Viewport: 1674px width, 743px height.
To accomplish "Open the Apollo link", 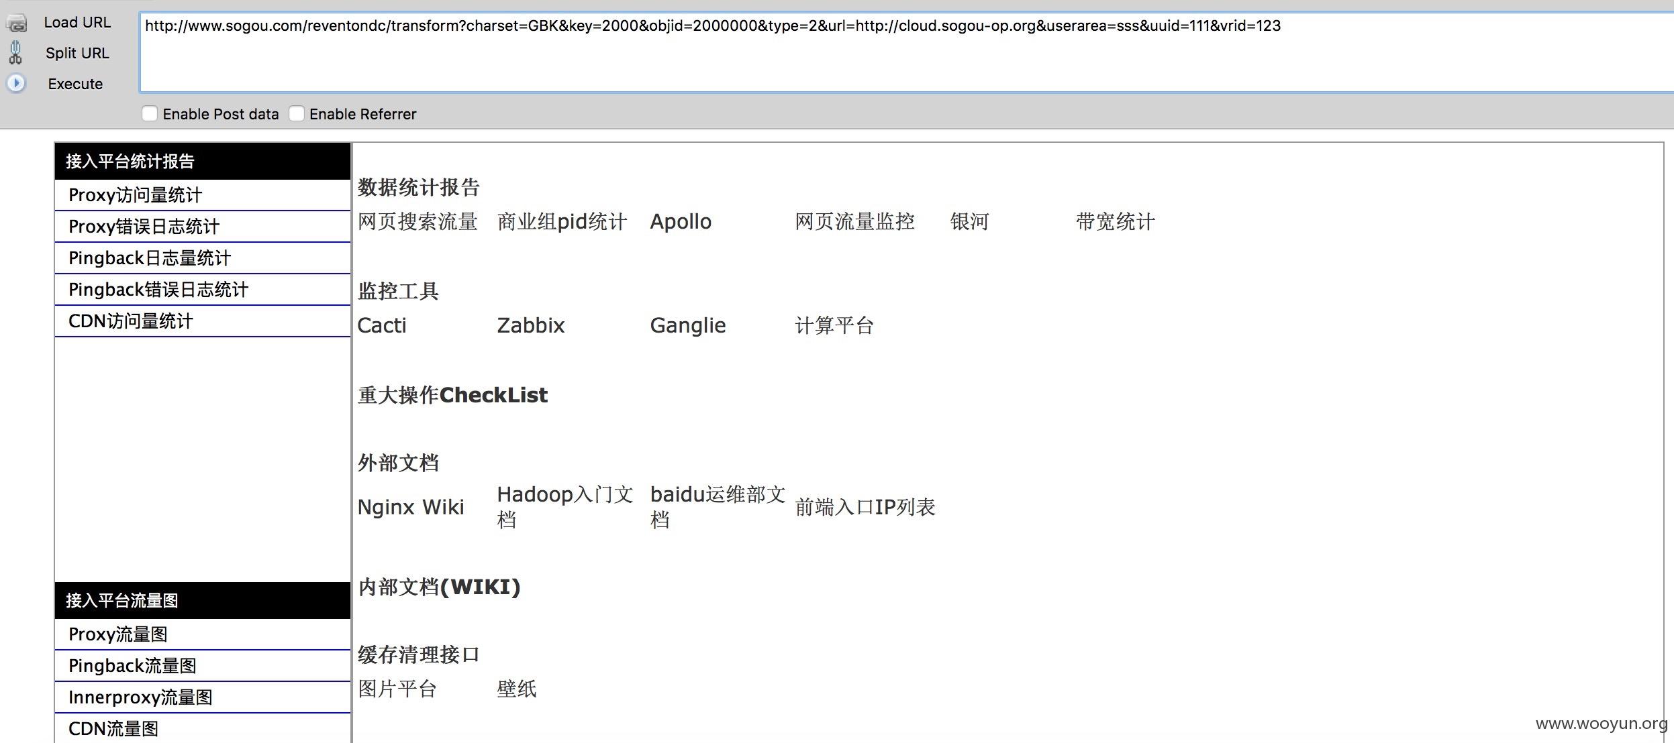I will tap(681, 221).
